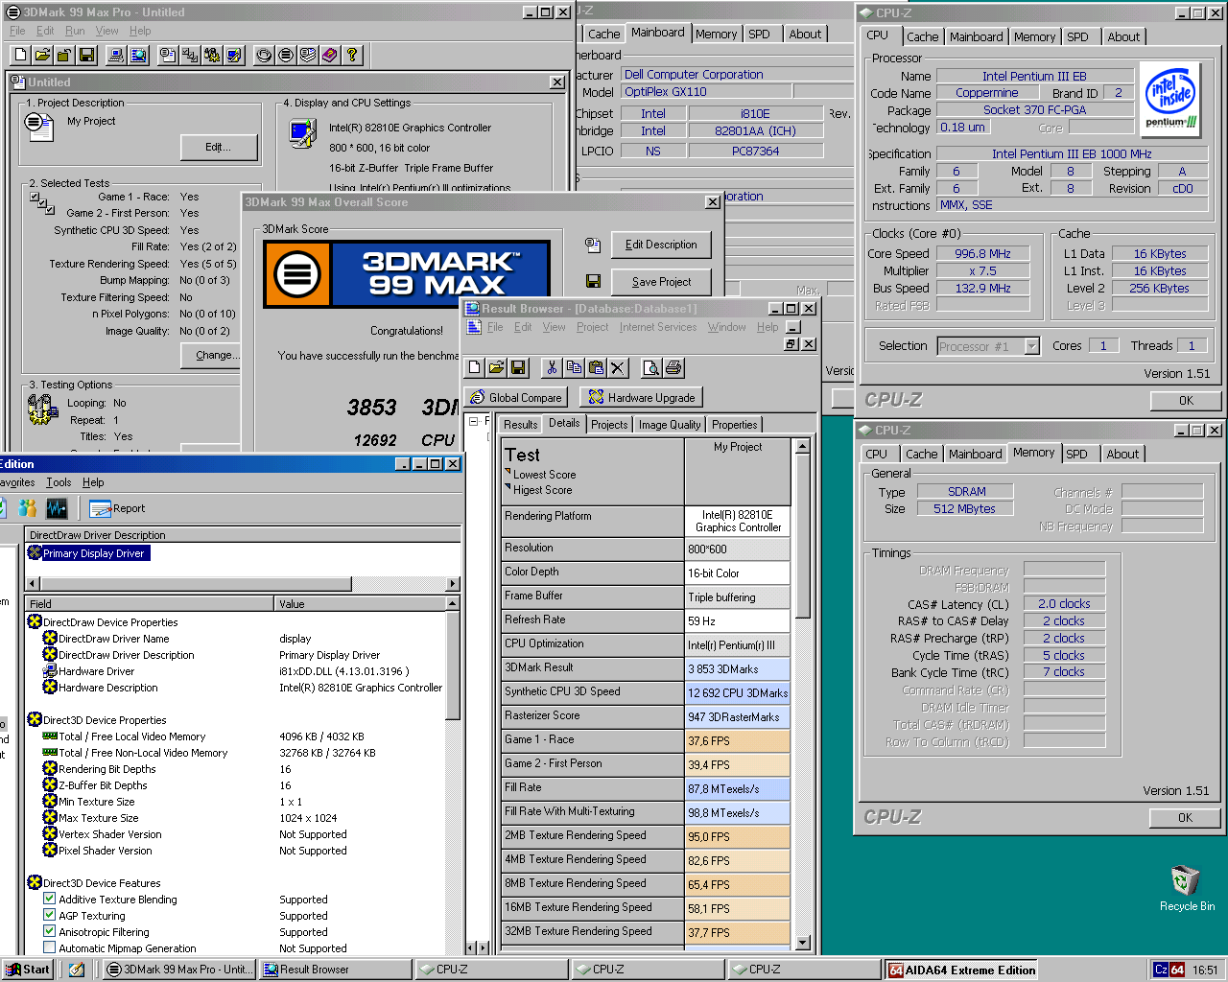
Task: Click the Edit Description button
Action: (x=661, y=245)
